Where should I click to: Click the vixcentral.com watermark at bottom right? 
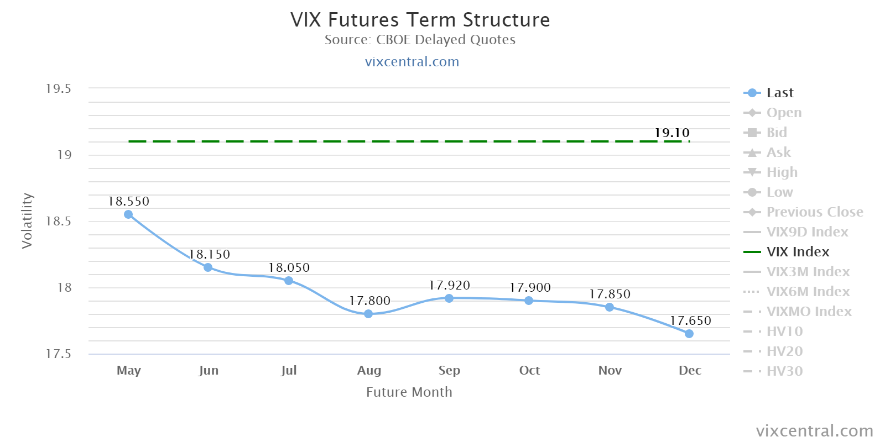(x=814, y=430)
